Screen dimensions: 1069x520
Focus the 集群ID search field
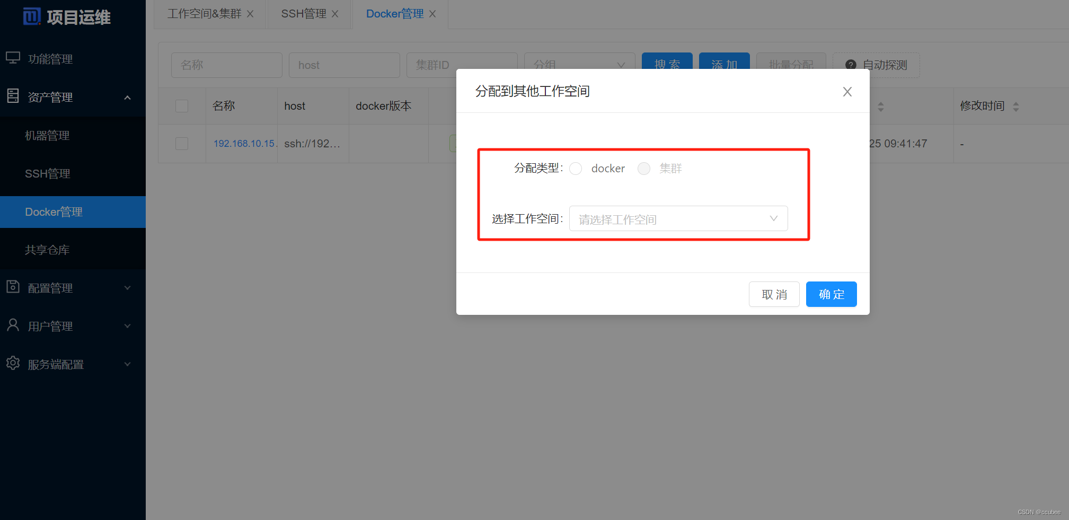click(x=462, y=65)
